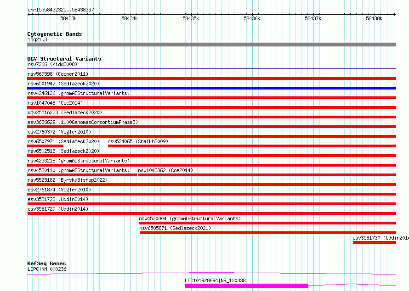Screen dimensions: 409x291
Task: Open the esv3636629 1000Genomes variant label
Action: click(83, 122)
